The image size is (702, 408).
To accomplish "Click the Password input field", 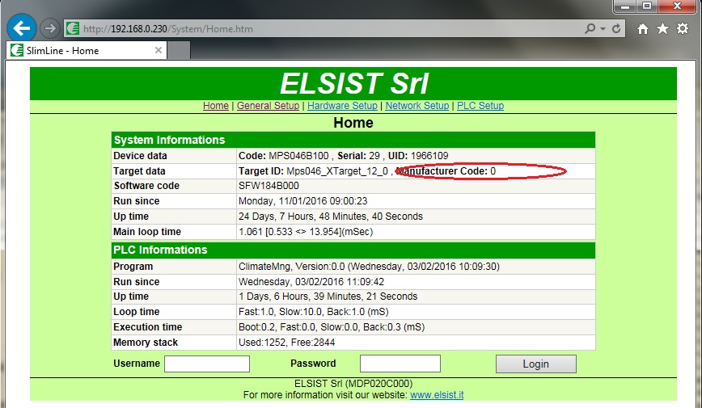I will point(400,364).
